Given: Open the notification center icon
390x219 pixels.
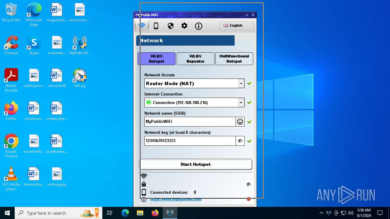Looking at the screenshot, I should pos(380,213).
